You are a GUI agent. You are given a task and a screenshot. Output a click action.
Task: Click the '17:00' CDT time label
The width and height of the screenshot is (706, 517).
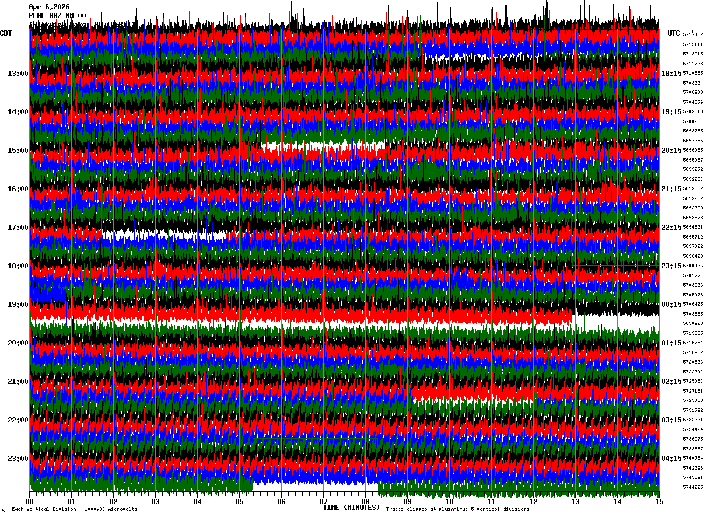click(18, 228)
